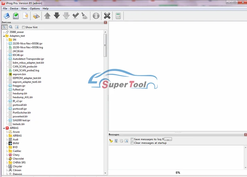
Task: Check Clear messages at startup
Action: (x=132, y=143)
